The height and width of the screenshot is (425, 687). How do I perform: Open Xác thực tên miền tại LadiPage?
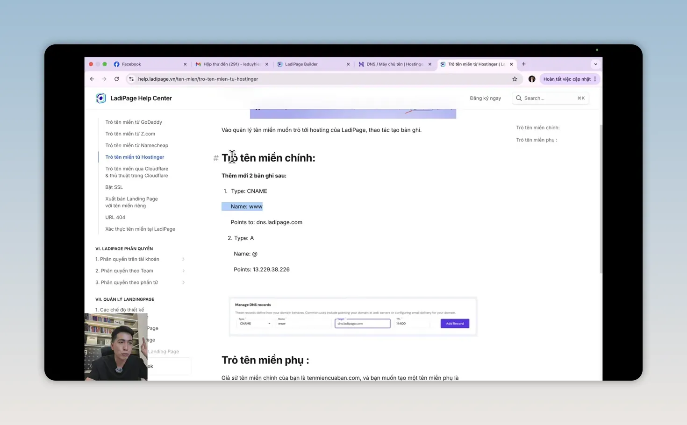(140, 229)
